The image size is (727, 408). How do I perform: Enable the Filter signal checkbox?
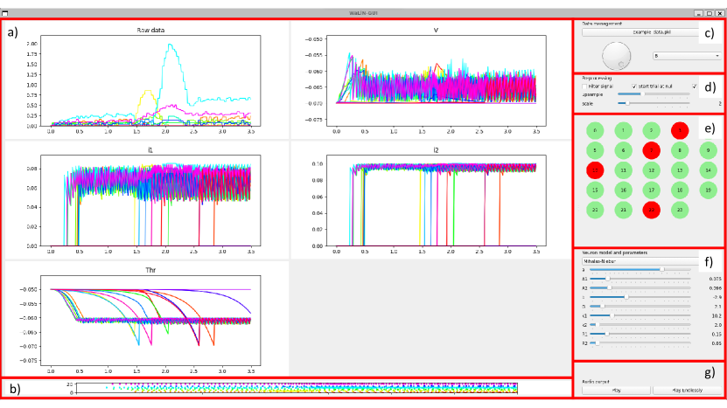point(584,86)
